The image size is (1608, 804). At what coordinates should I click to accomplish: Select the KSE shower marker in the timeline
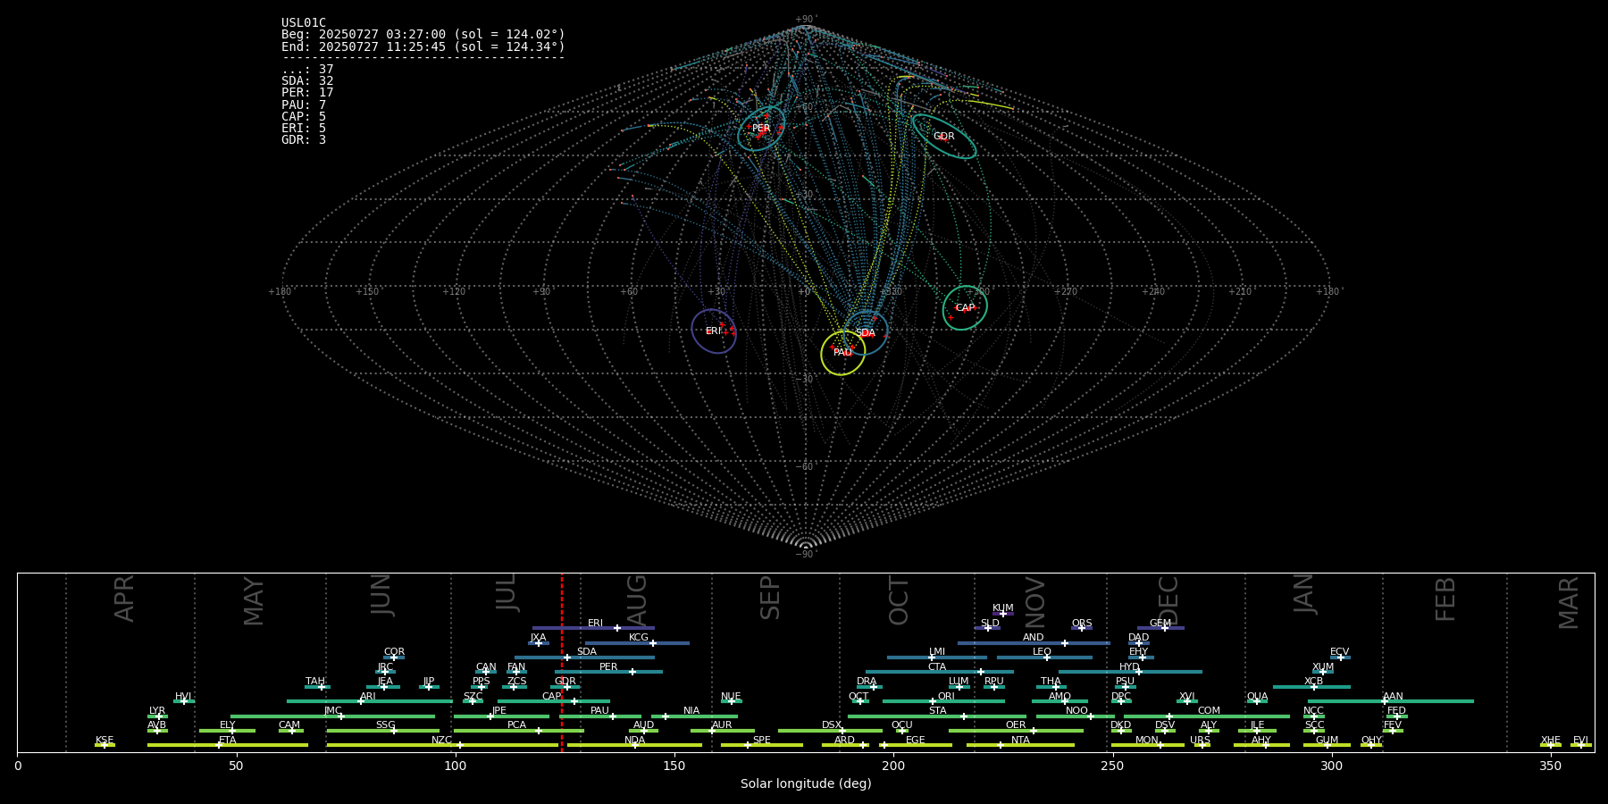(104, 745)
